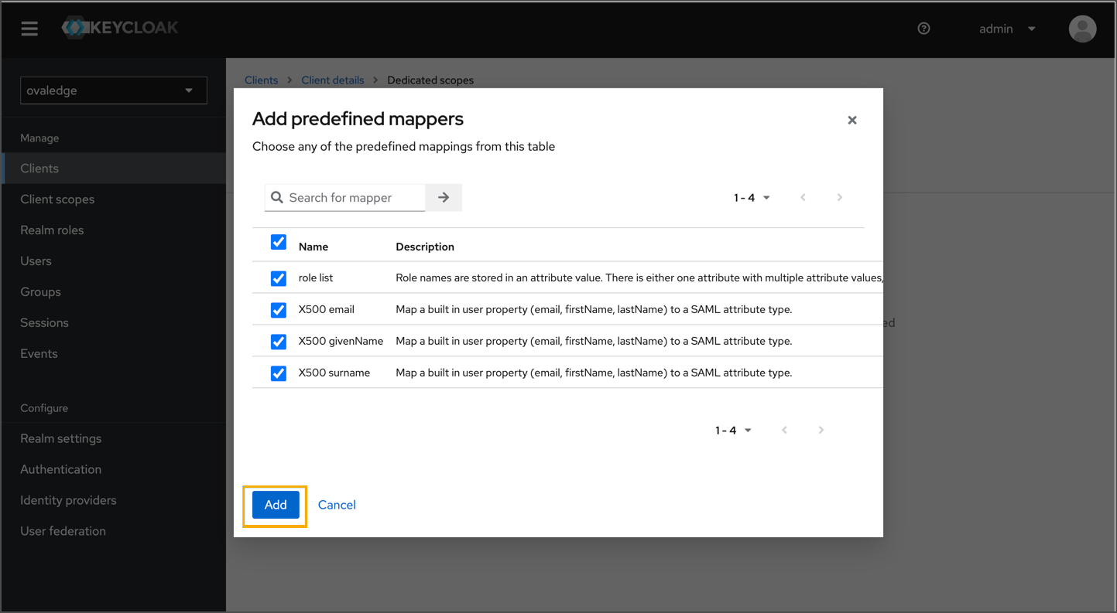Deselect the X500 surname mapper
1117x613 pixels.
pos(279,373)
